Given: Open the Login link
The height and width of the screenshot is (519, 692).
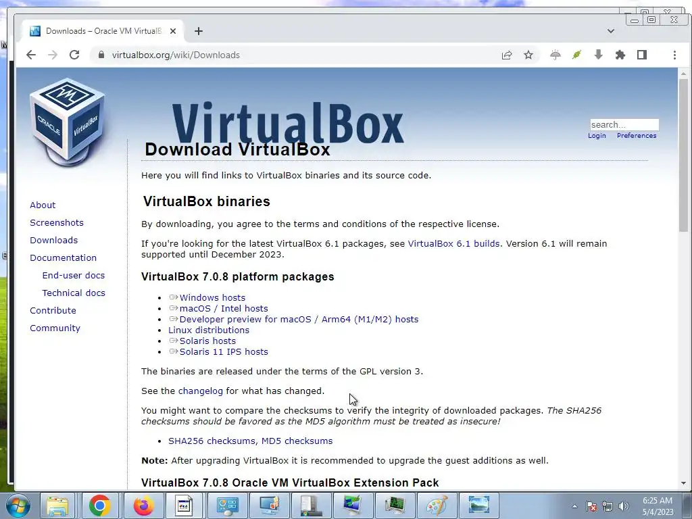Looking at the screenshot, I should coord(597,135).
